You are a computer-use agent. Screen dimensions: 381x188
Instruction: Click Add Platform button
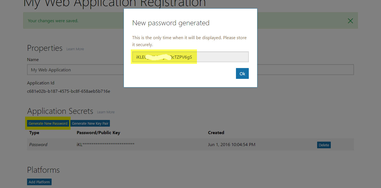[39, 182]
